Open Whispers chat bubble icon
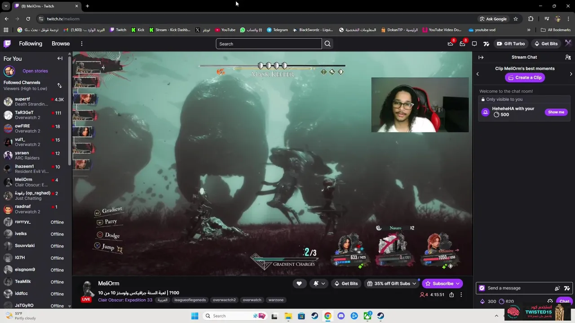 tap(474, 44)
